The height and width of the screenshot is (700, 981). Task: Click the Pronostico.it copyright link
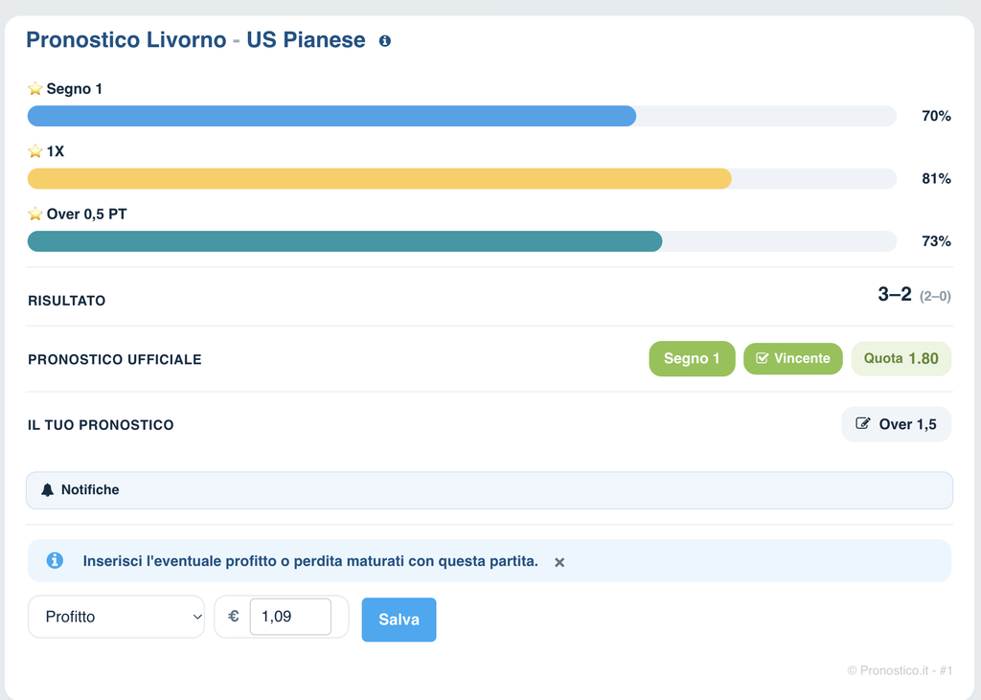(x=900, y=670)
